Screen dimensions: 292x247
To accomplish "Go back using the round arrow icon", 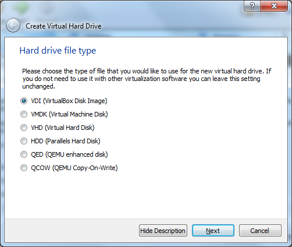I will coord(13,26).
